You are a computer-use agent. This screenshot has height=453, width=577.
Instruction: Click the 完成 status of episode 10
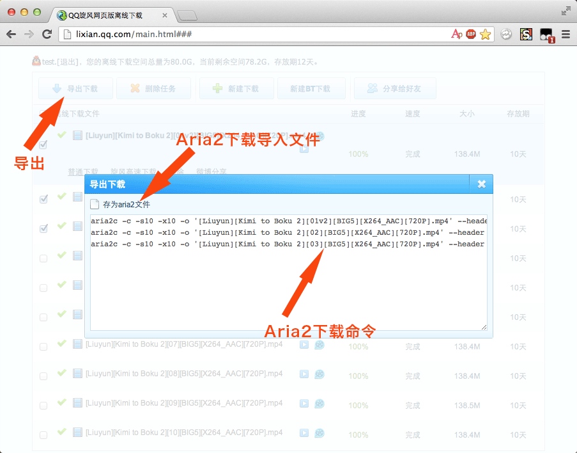(413, 435)
